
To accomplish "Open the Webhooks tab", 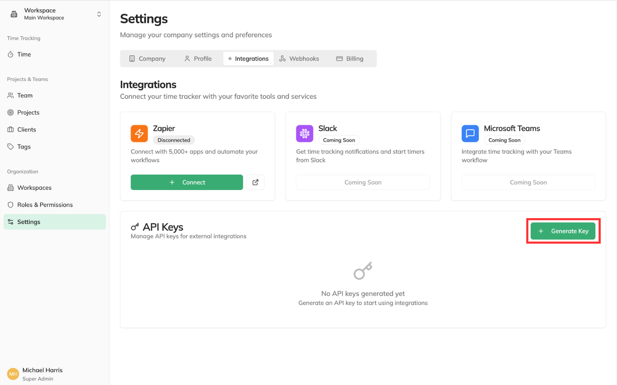I will [299, 58].
